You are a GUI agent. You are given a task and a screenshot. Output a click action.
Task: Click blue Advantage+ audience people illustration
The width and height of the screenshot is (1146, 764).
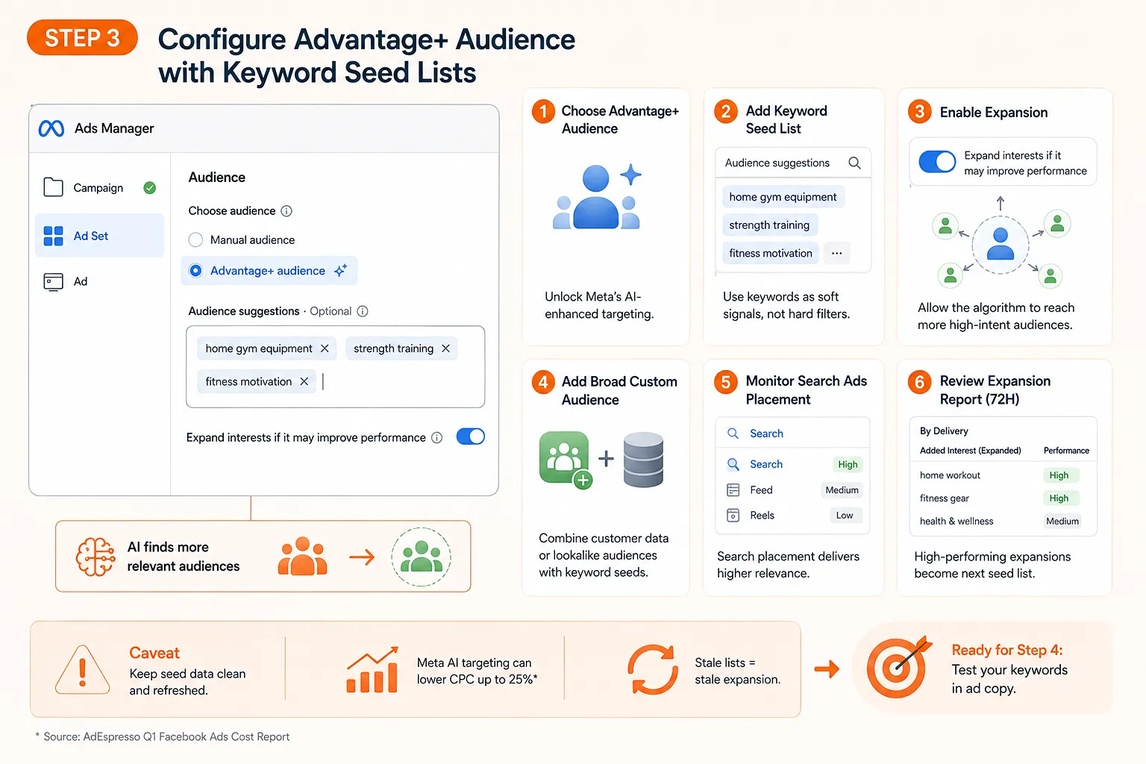tap(597, 196)
